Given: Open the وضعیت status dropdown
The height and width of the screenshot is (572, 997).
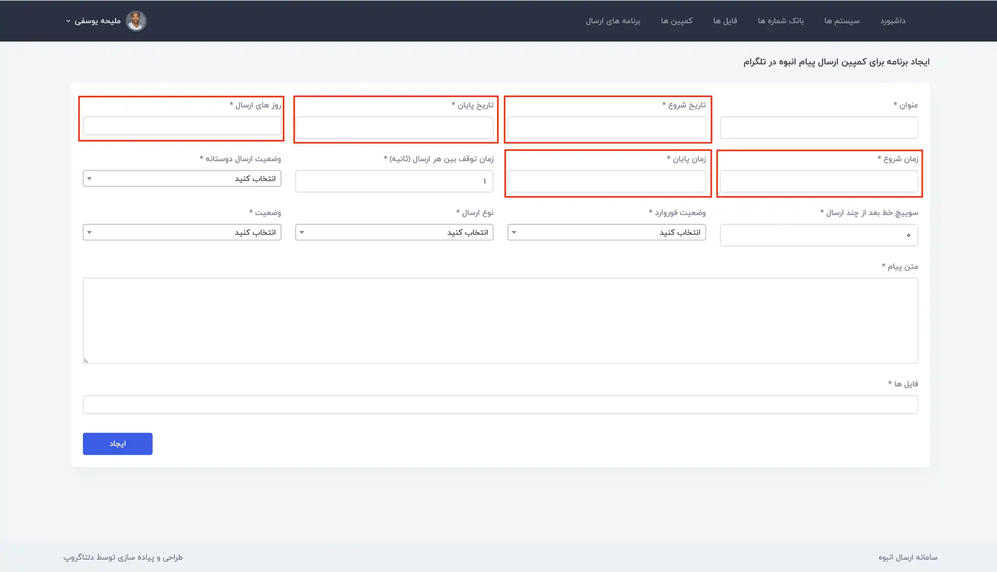Looking at the screenshot, I should [181, 232].
